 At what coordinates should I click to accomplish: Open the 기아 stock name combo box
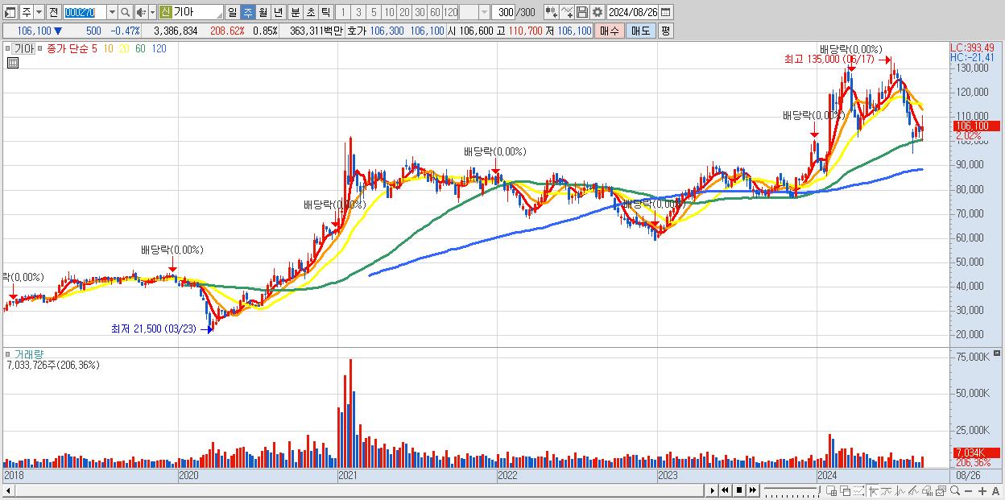click(x=191, y=12)
